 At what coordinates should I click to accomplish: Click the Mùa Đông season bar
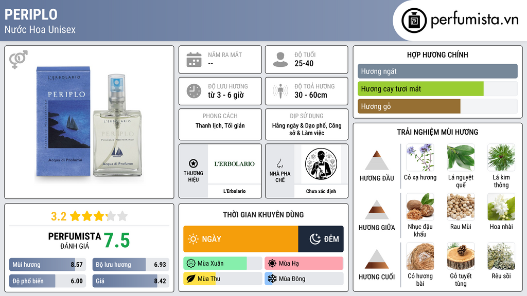pos(304,279)
